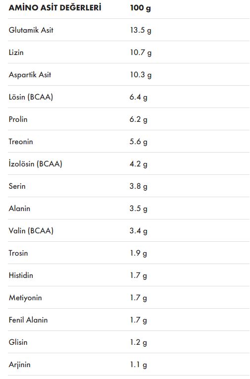The width and height of the screenshot is (250, 379).
Task: Select the Treonin row
Action: point(129,141)
